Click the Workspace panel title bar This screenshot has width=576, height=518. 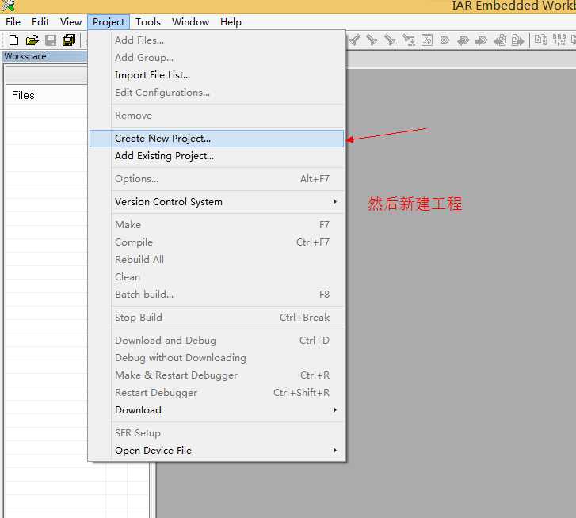[45, 56]
